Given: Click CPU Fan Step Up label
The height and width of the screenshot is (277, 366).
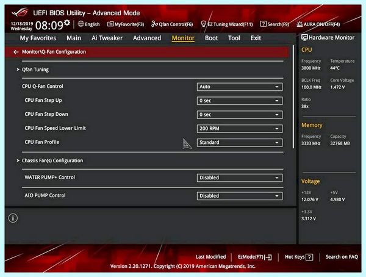Looking at the screenshot, I should 43,101.
